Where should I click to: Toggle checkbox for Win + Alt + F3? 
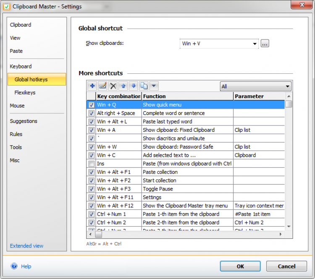tap(92, 189)
